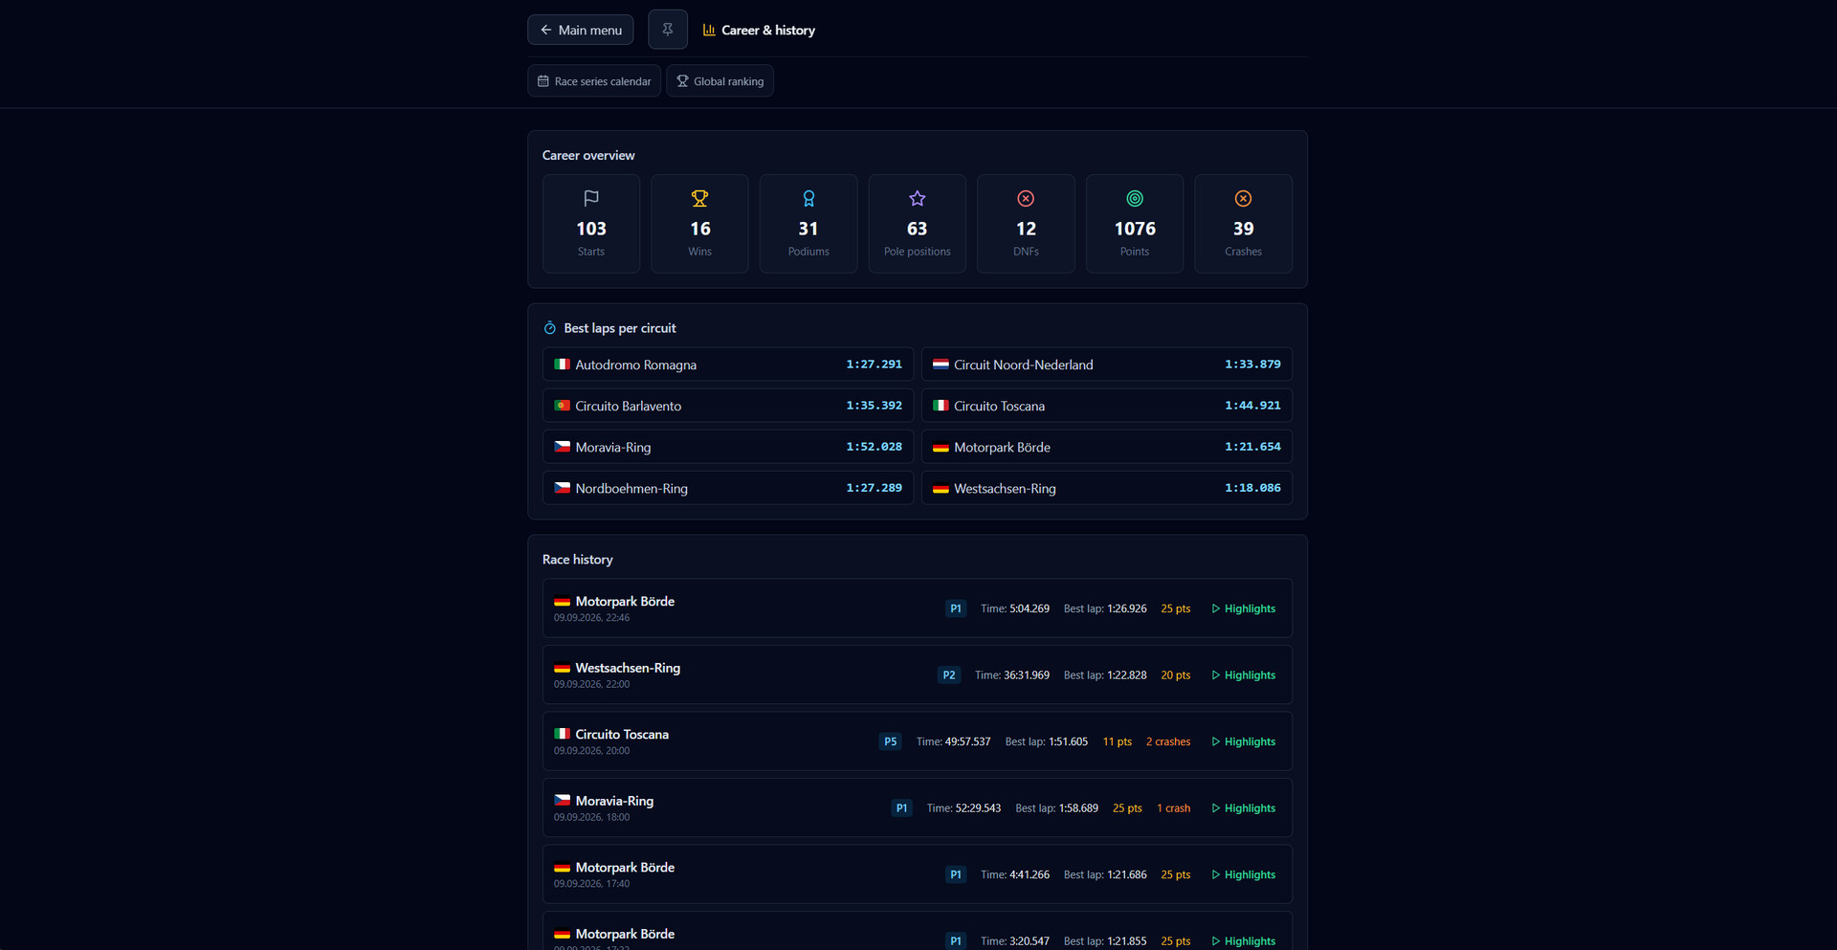Go back to Main menu
Image resolution: width=1837 pixels, height=950 pixels.
(580, 30)
